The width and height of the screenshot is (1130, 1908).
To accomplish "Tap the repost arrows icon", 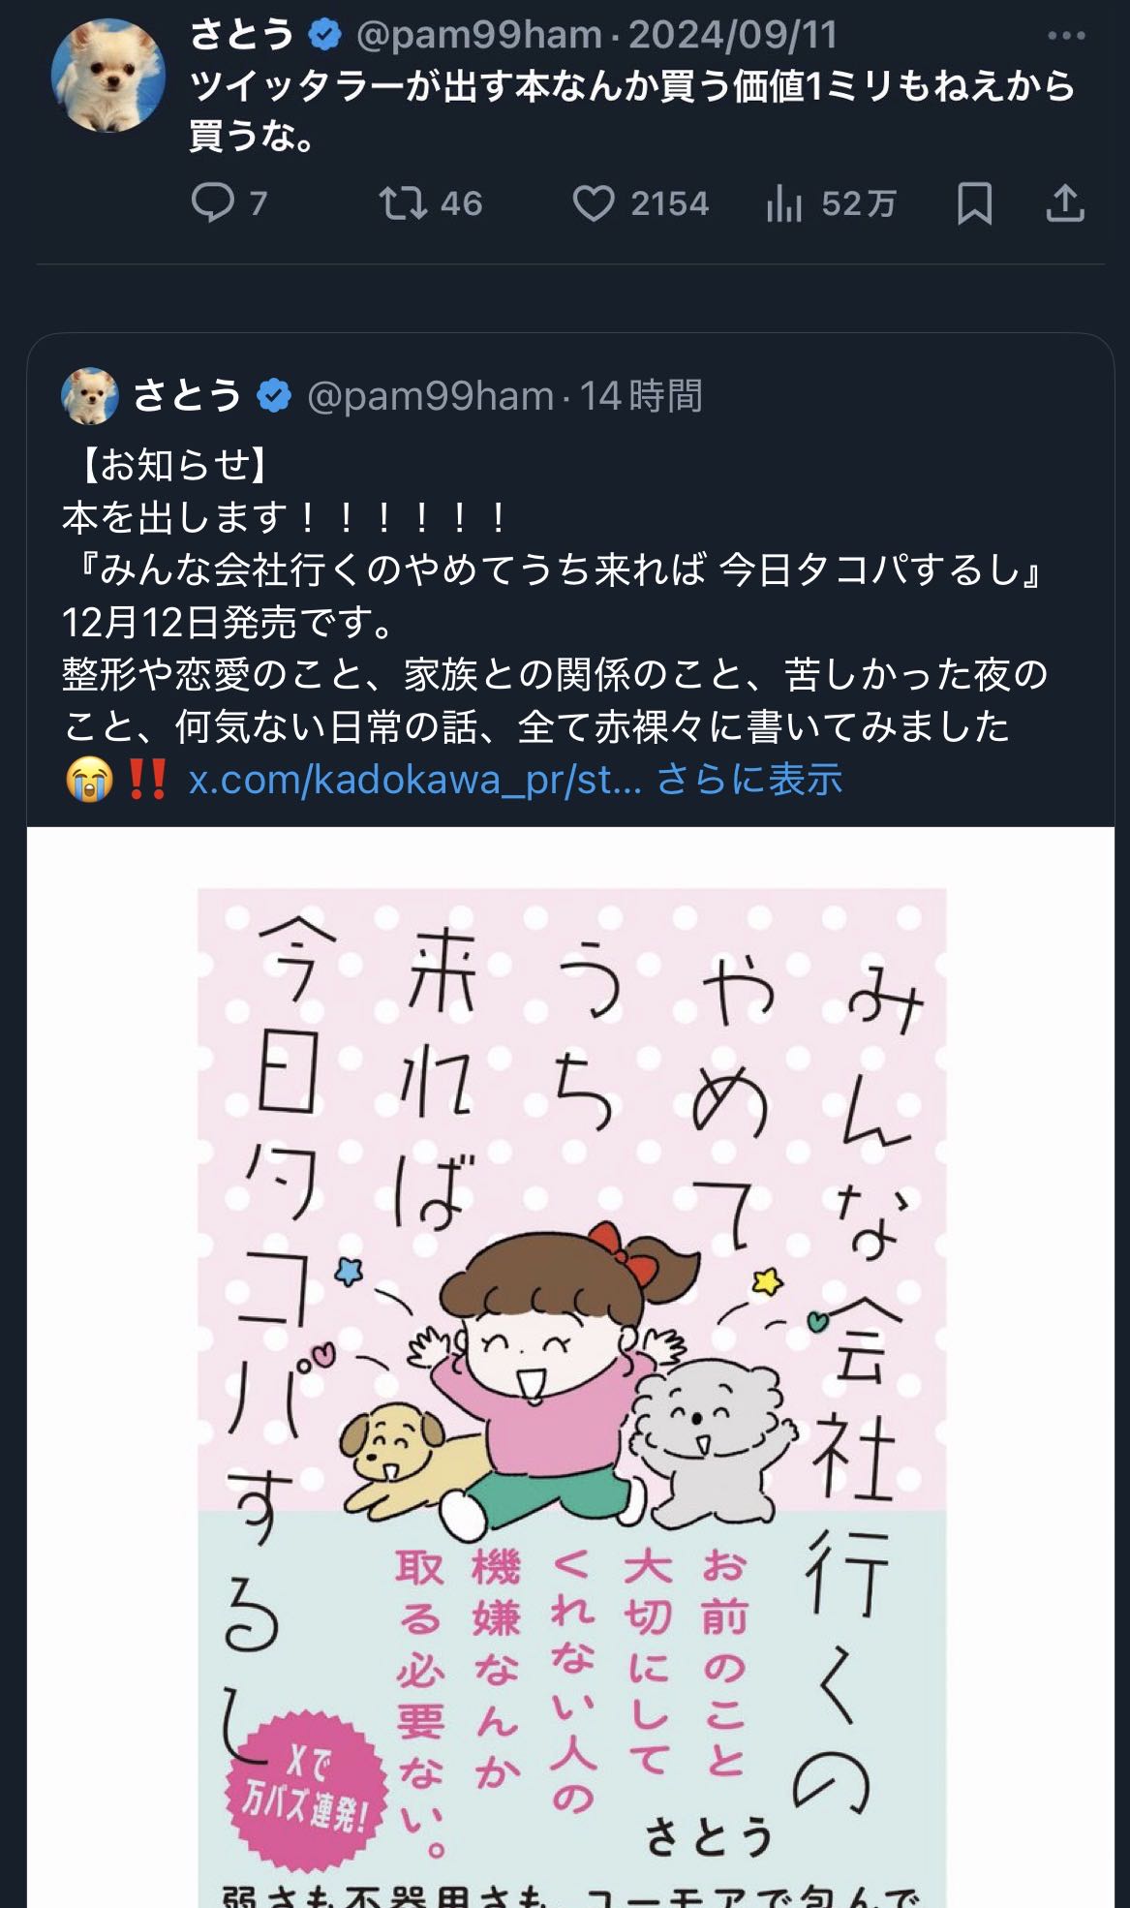I will tap(403, 203).
